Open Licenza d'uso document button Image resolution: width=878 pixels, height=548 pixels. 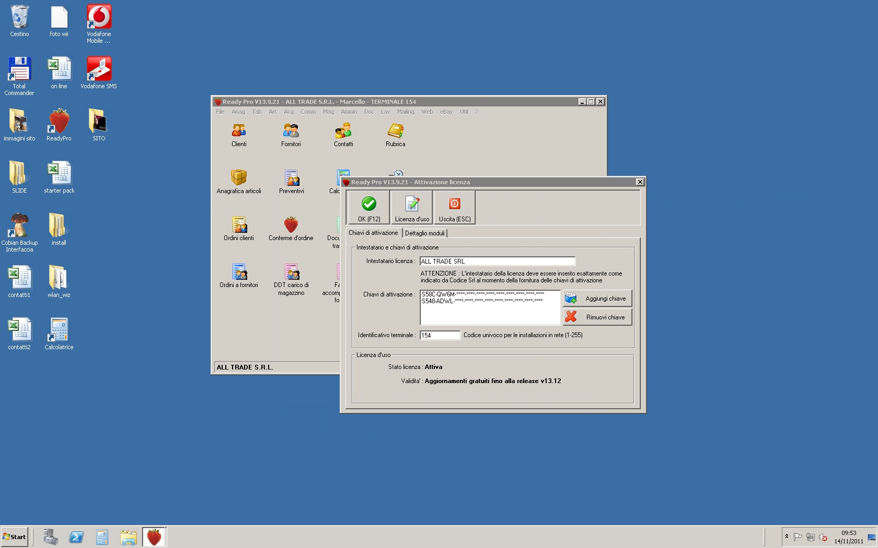pos(412,208)
